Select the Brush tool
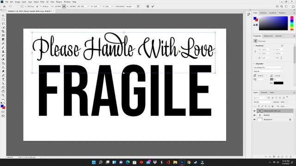 pos(3,47)
